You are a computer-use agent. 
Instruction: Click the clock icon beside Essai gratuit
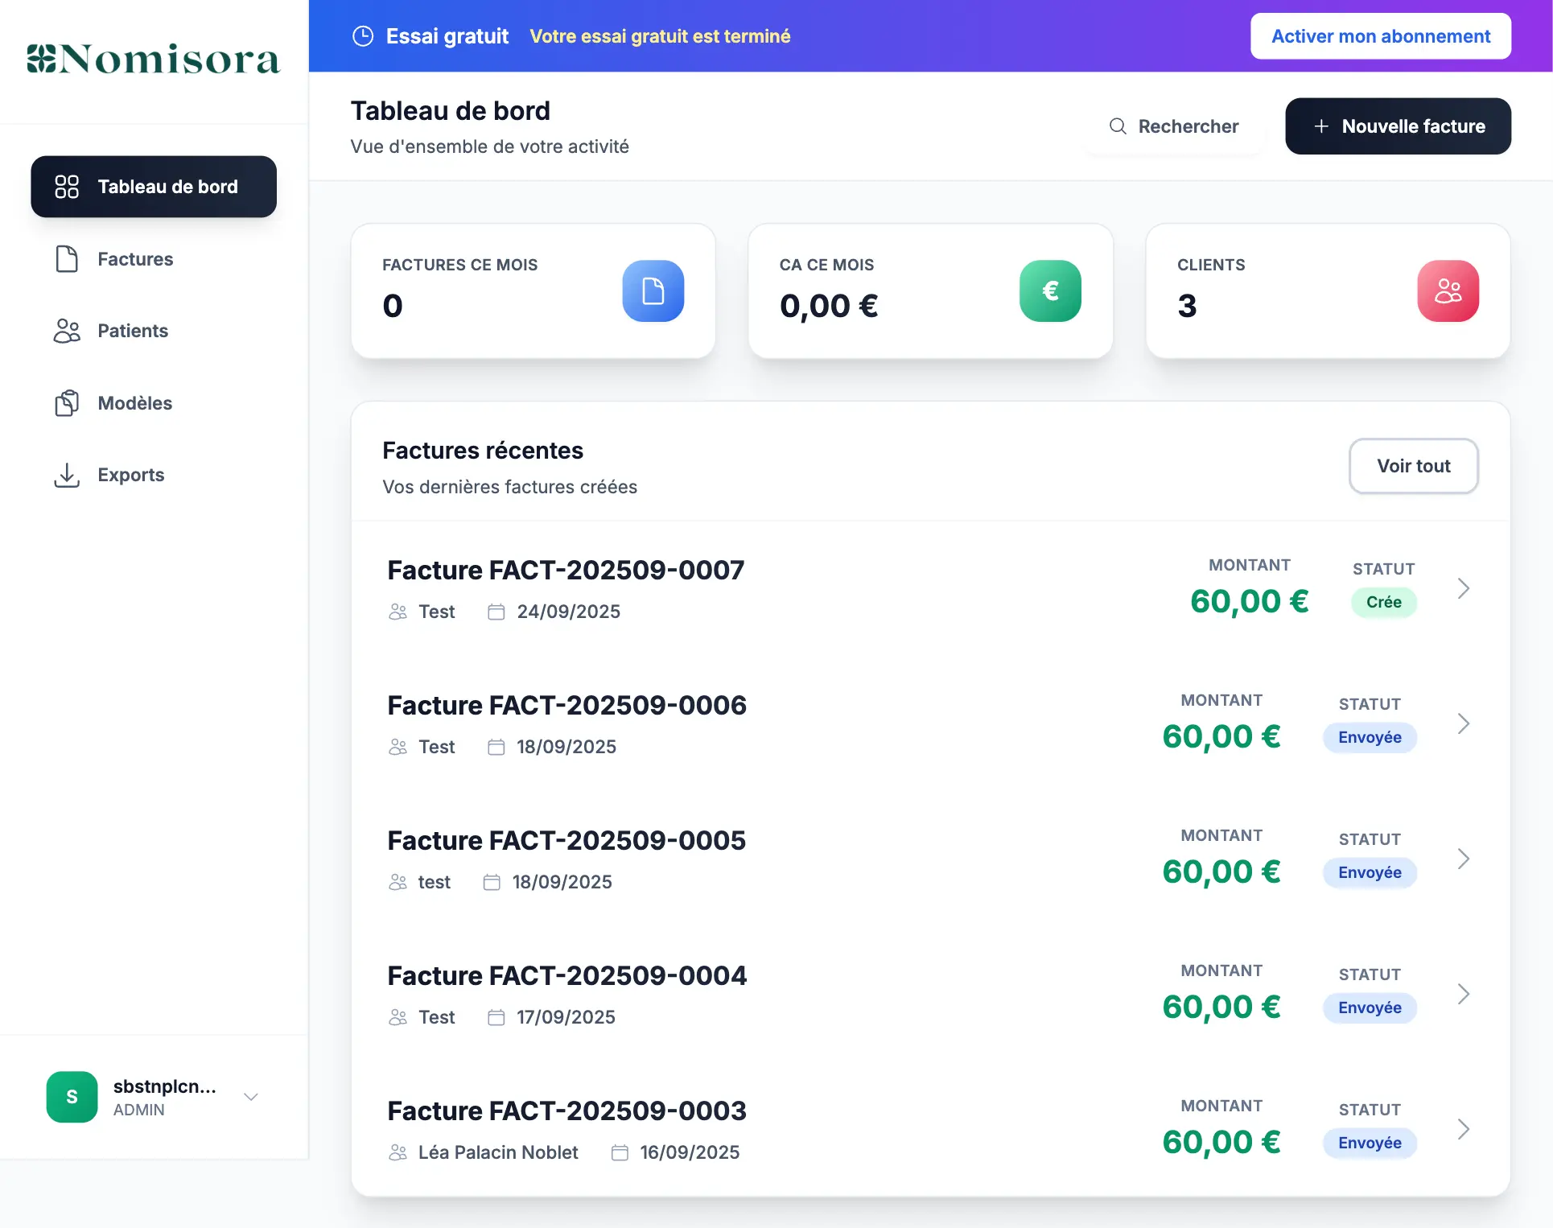(x=363, y=36)
